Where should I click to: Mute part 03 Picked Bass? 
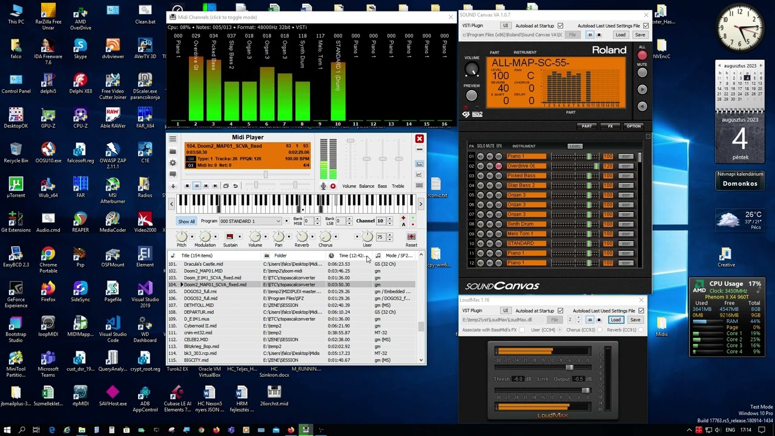click(x=489, y=176)
